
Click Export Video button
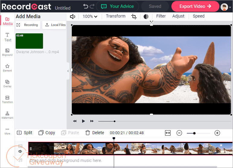(x=195, y=6)
